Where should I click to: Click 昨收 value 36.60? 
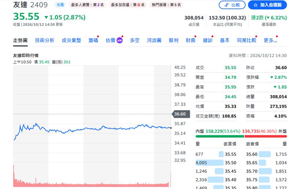point(281,67)
